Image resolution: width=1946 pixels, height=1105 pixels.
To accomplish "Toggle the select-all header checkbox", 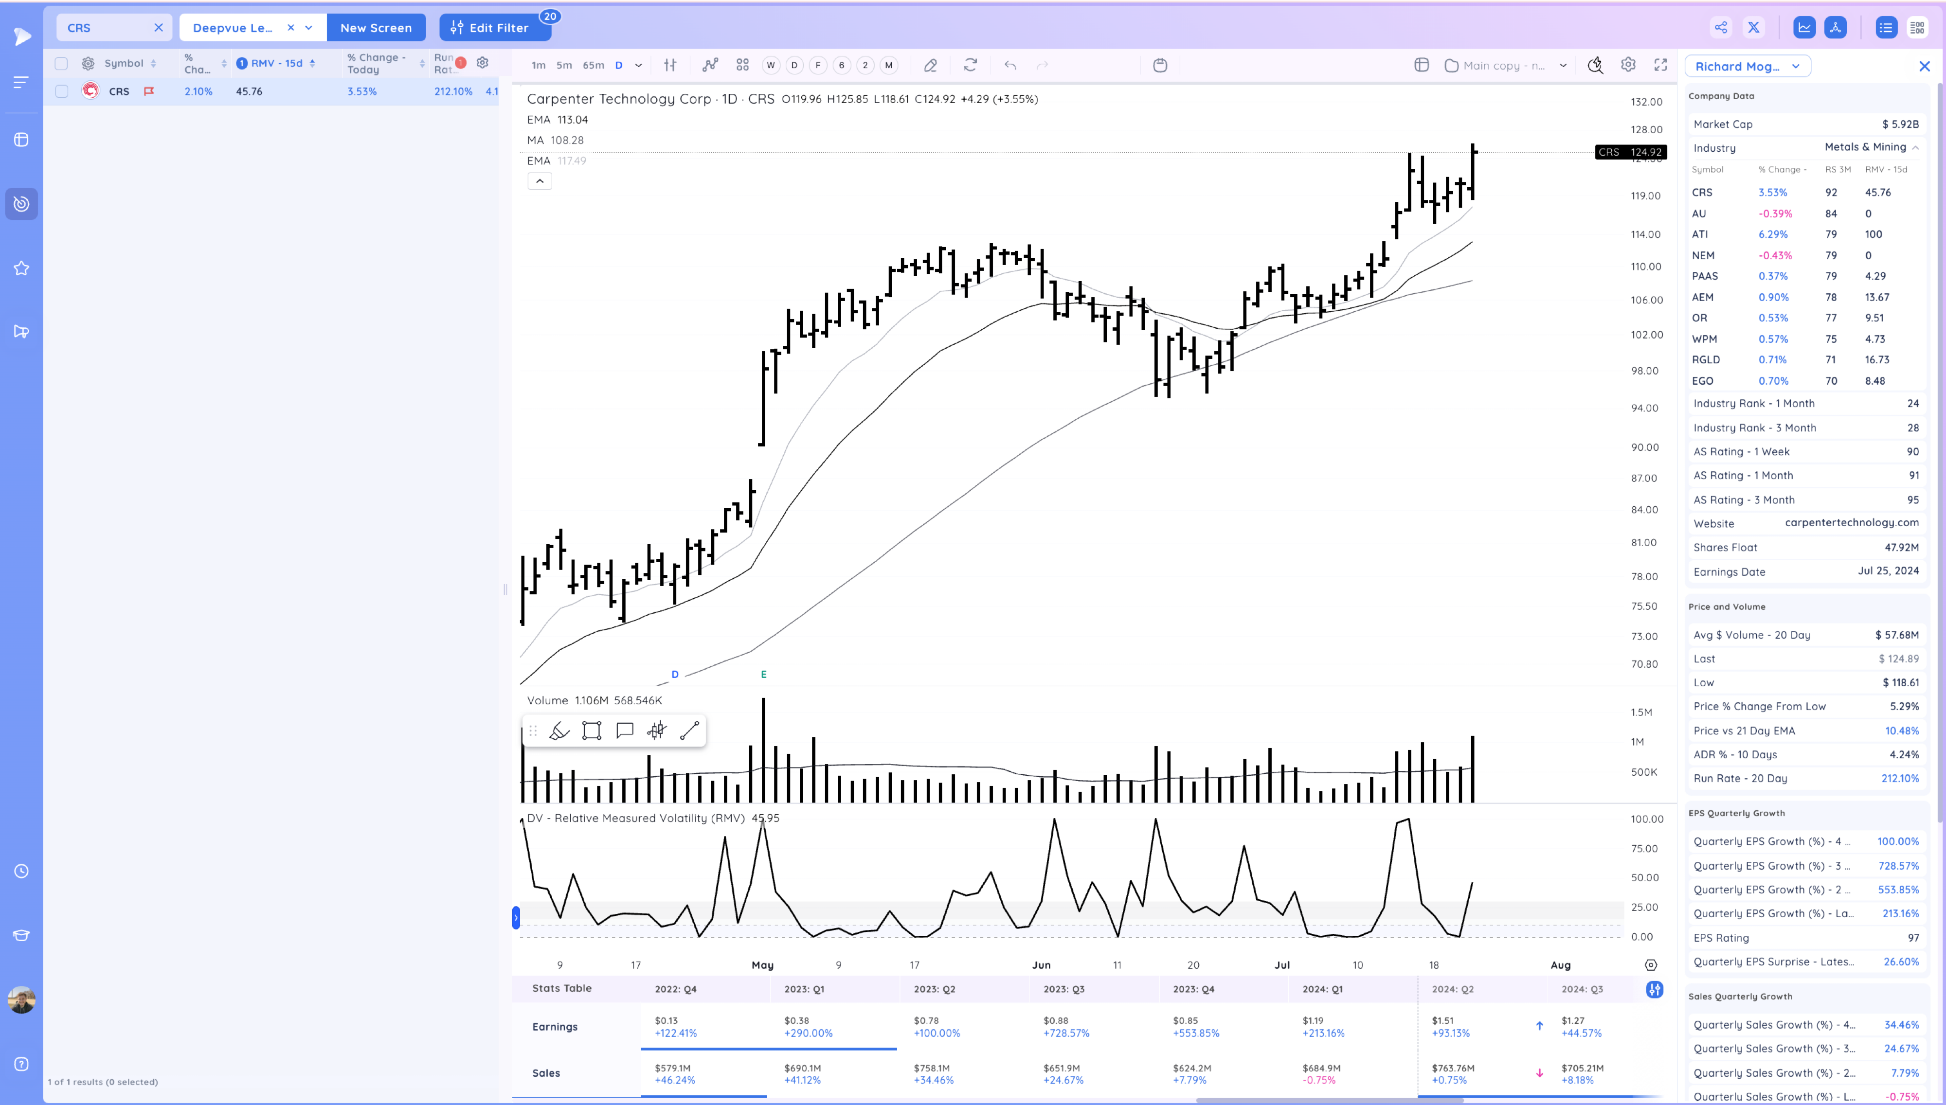I will pos(61,64).
